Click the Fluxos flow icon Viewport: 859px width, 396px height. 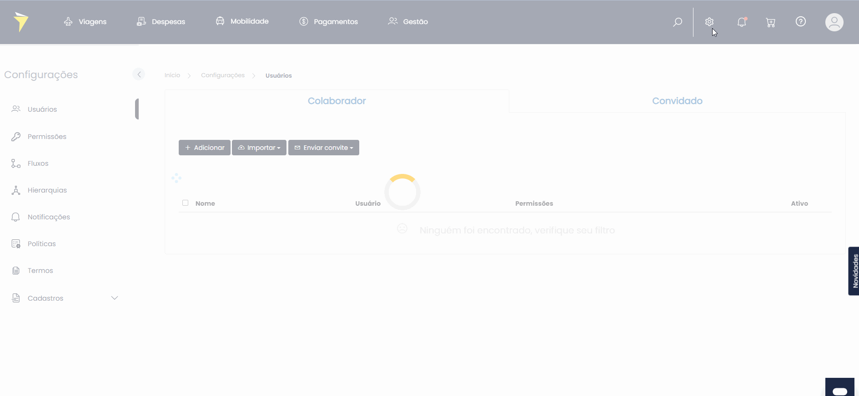point(16,163)
